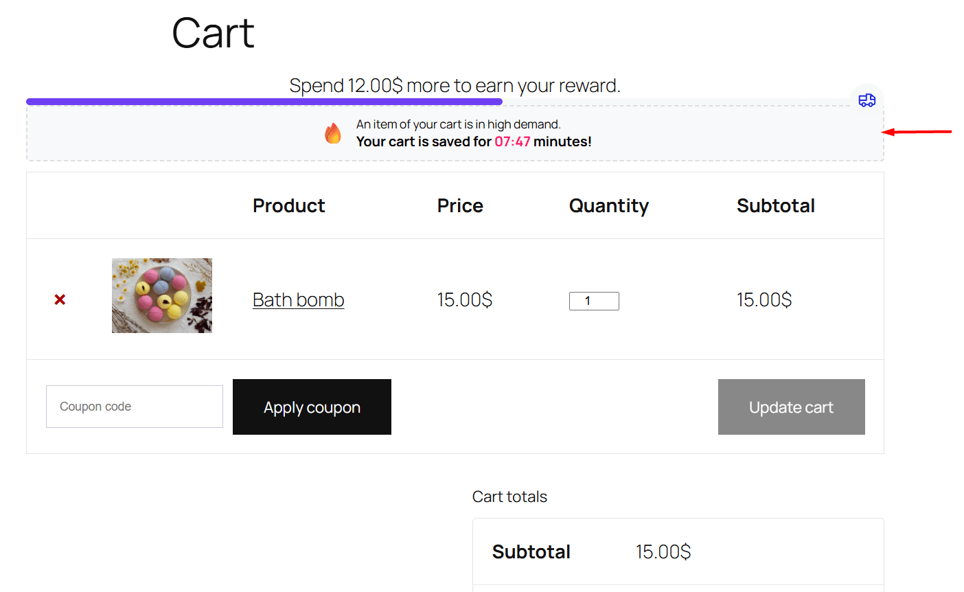Click the flame icon in the demand notice
The height and width of the screenshot is (592, 964).
coord(333,133)
